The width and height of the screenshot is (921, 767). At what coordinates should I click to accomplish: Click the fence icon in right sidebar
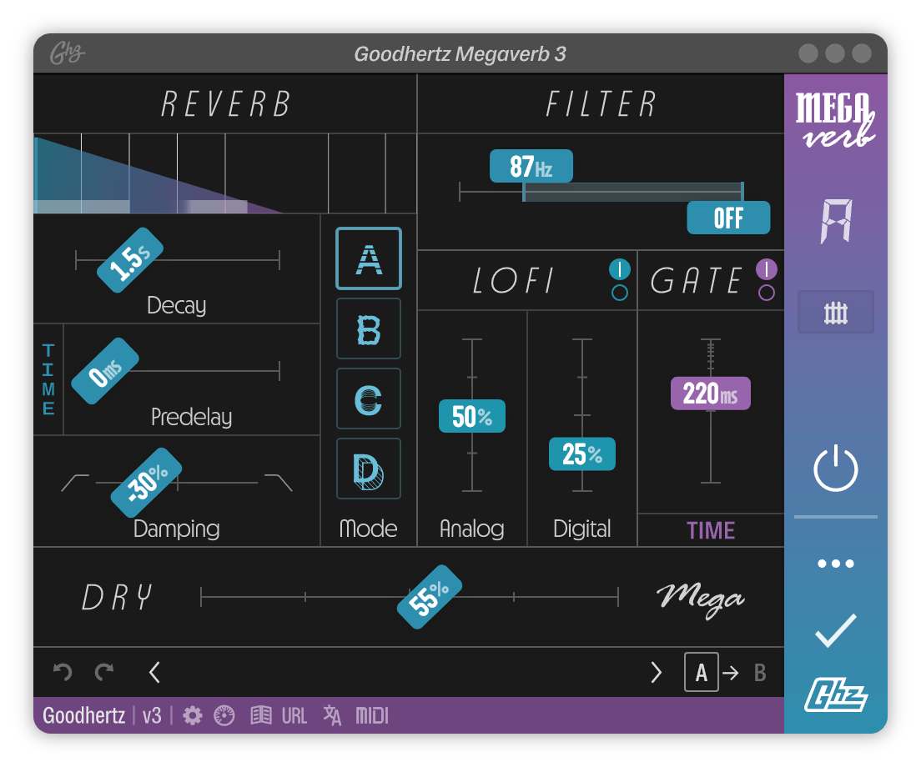coord(835,312)
